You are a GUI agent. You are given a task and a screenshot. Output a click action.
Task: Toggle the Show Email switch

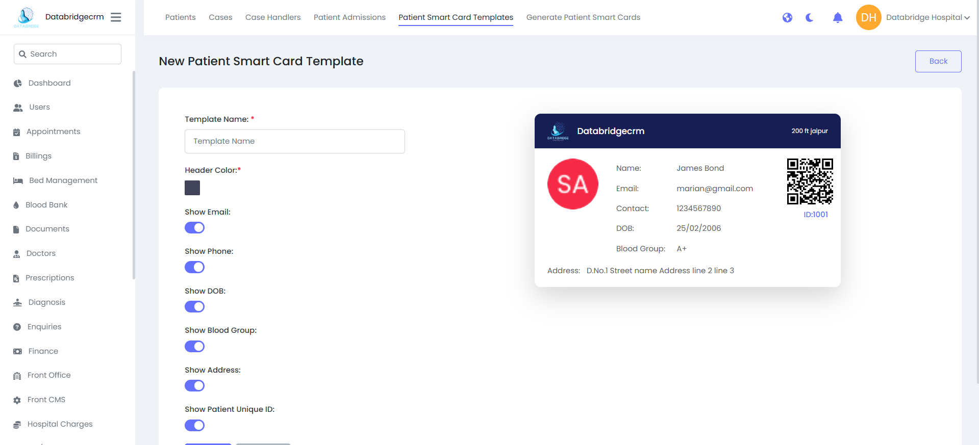pos(194,228)
